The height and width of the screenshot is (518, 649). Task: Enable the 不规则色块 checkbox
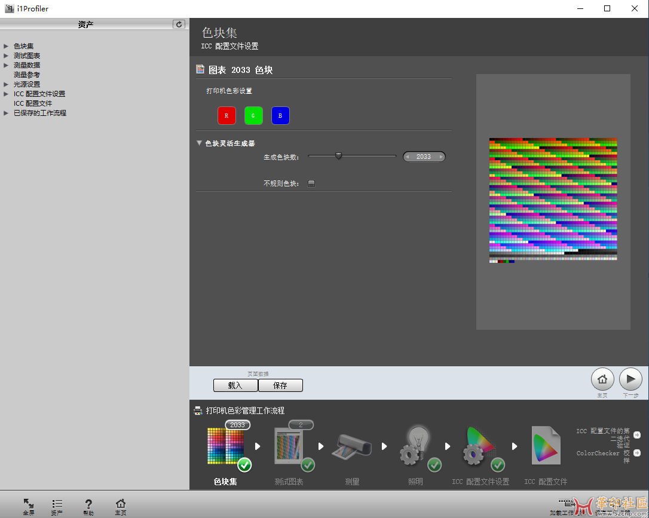click(311, 183)
